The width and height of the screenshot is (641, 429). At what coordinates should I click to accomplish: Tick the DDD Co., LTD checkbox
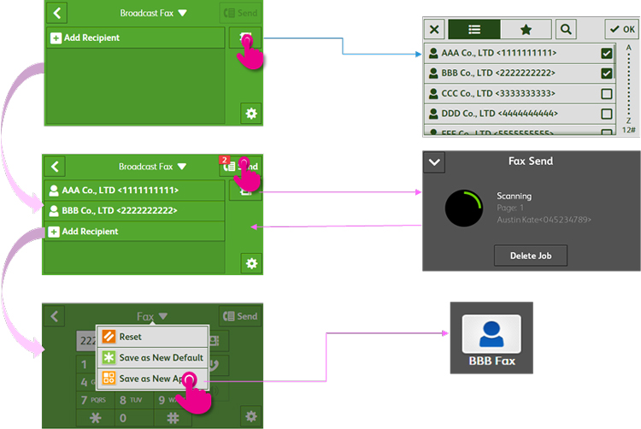point(607,114)
